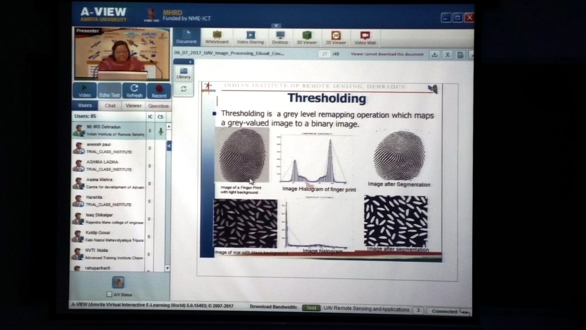586x330 pixels.
Task: Click the download document icon
Action: tap(434, 54)
